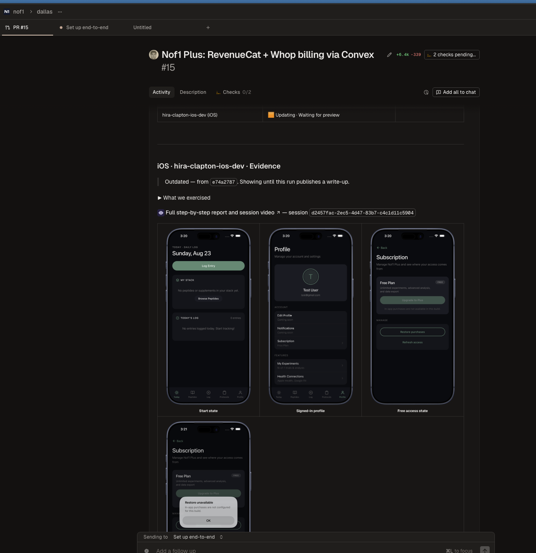Add a new tab with the plus icon
This screenshot has height=553, width=536.
pyautogui.click(x=208, y=28)
